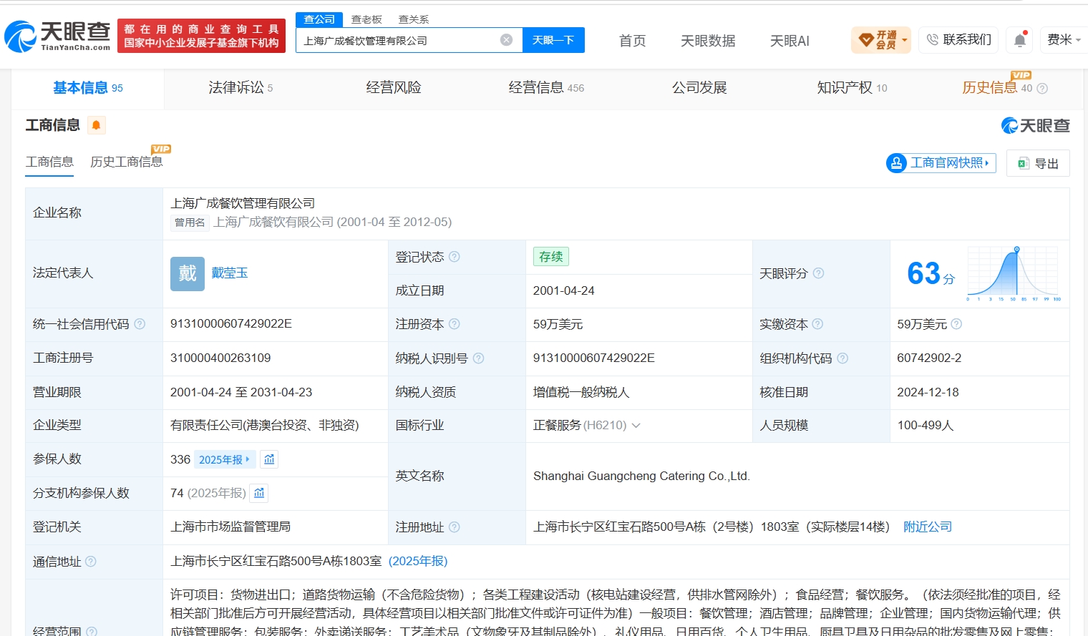Viewport: 1088px width, 636px height.
Task: Open the 法律诉讼 tab
Action: [241, 88]
